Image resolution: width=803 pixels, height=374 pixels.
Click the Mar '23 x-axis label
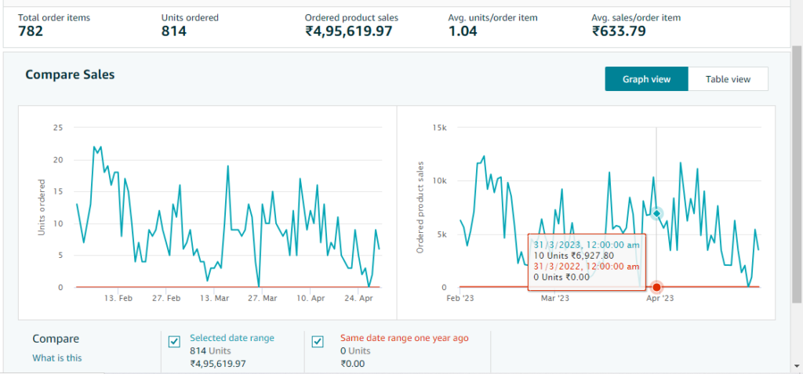point(555,299)
